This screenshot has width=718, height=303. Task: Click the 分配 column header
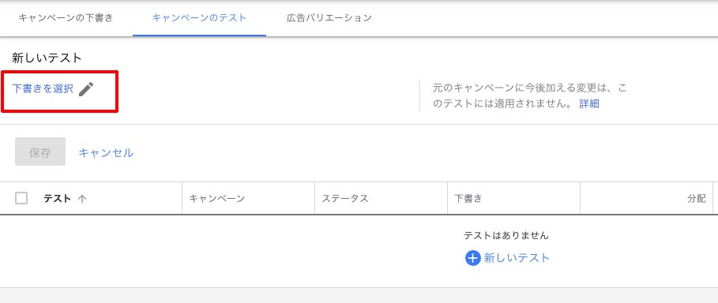[697, 199]
